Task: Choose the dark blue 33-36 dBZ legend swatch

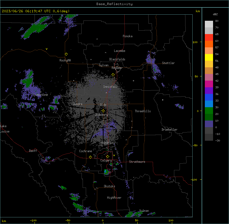Action: point(209,97)
